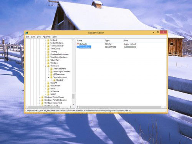Expand the Windows Portable Devices key
The height and width of the screenshot is (144, 192).
pos(40,100)
